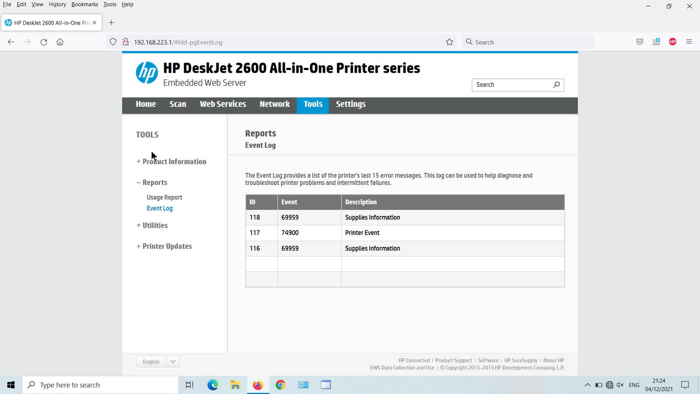The height and width of the screenshot is (394, 700).
Task: Open the Product Support footer link
Action: click(454, 361)
